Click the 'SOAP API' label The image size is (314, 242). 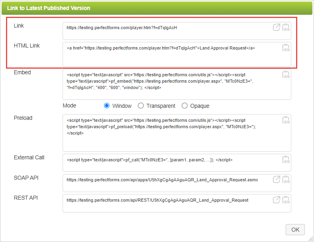[x=26, y=178]
